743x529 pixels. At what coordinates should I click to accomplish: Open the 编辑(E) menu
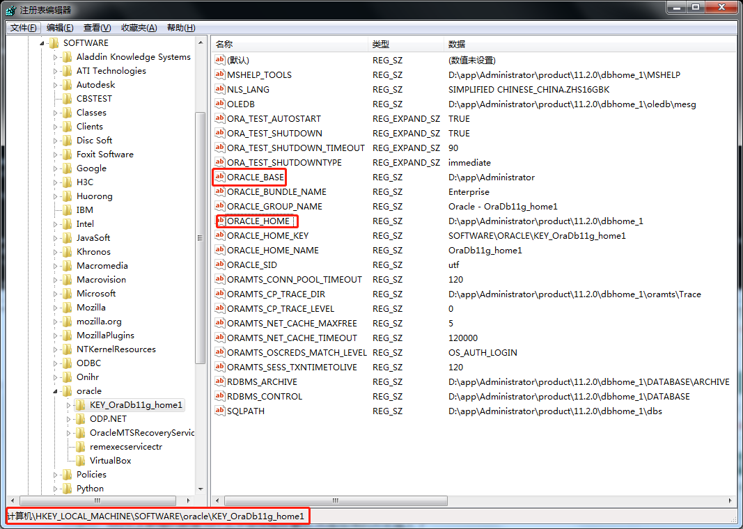[60, 27]
